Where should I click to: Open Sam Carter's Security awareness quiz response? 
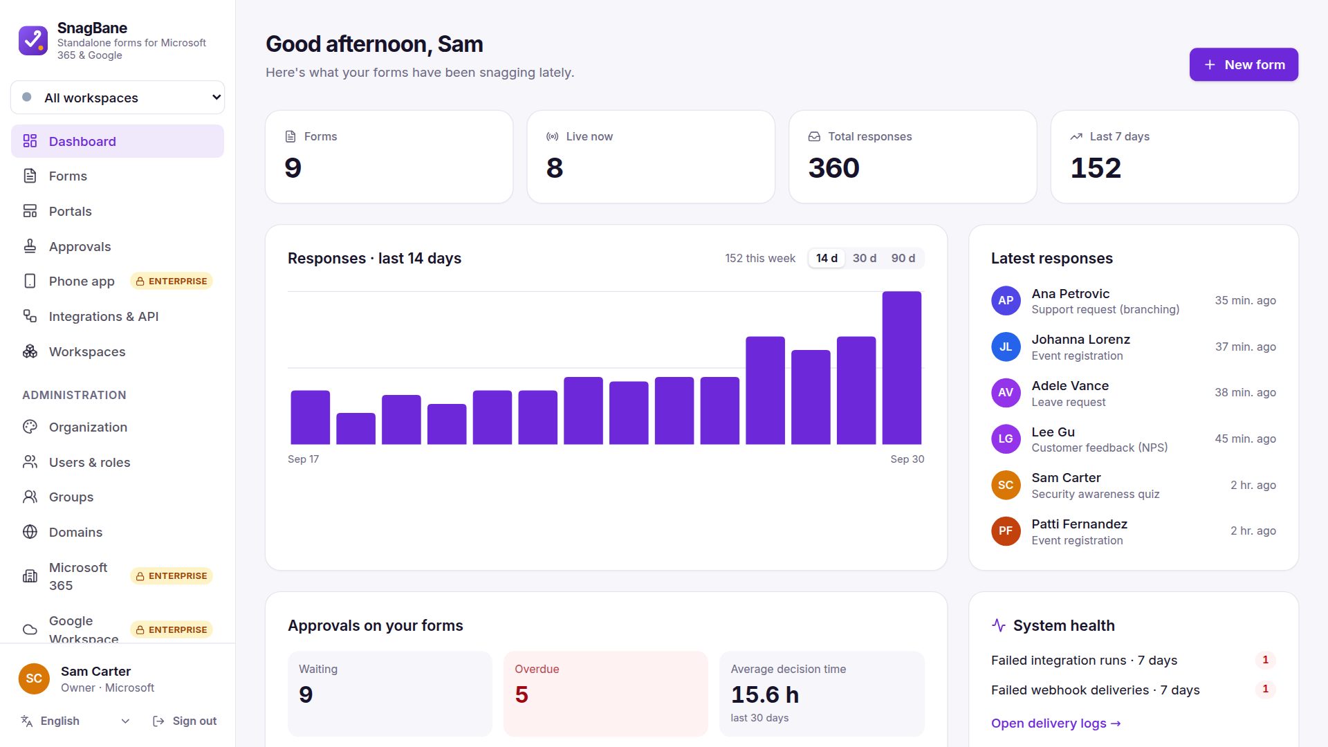point(1133,485)
